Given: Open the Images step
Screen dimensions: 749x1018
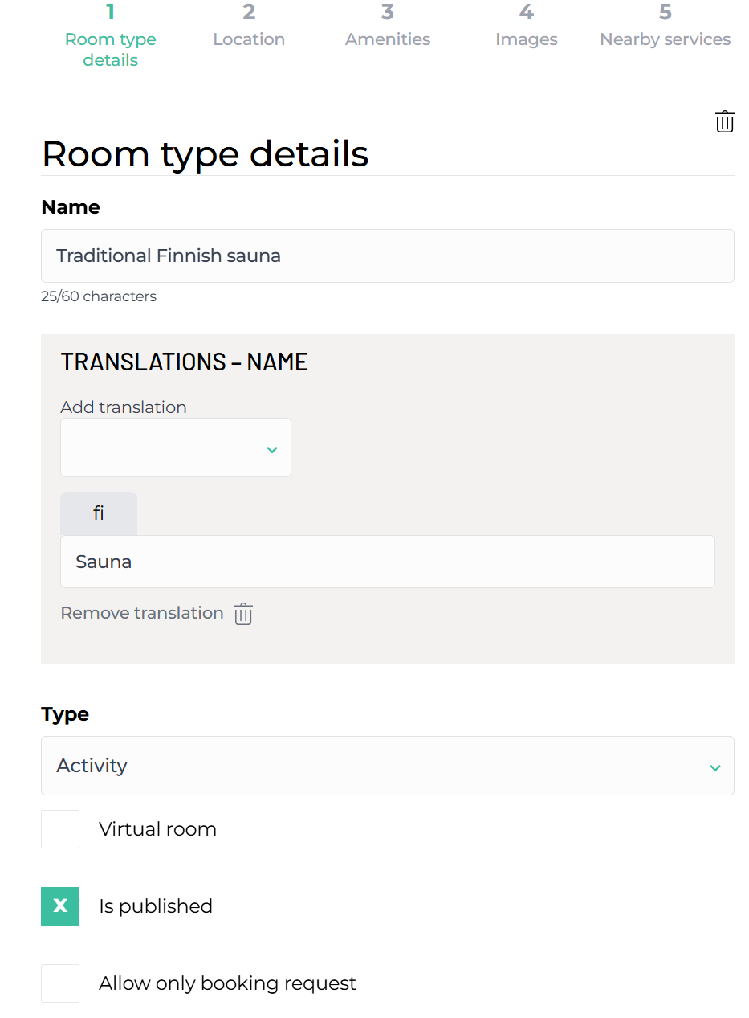Looking at the screenshot, I should pos(526,39).
